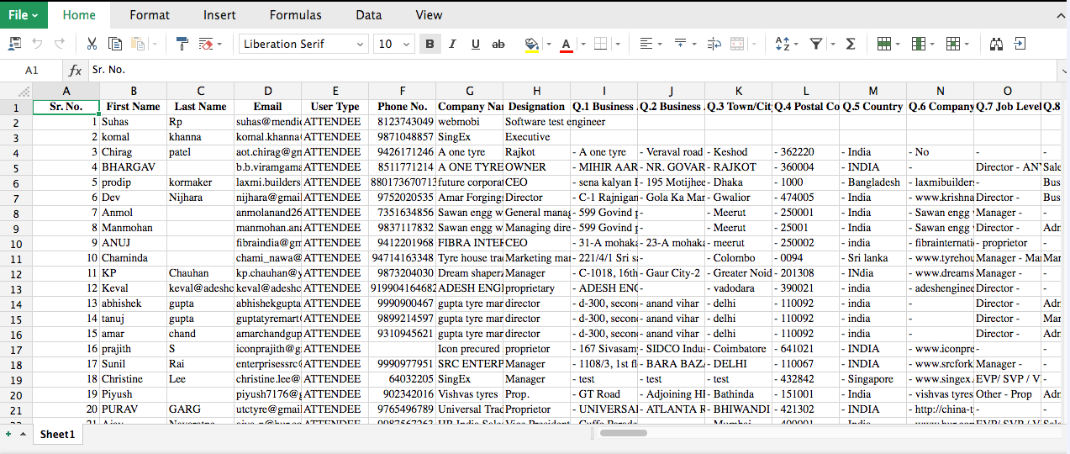Click the Filter funnel icon
Screen dimensions: 1070x454
pyautogui.click(x=815, y=44)
